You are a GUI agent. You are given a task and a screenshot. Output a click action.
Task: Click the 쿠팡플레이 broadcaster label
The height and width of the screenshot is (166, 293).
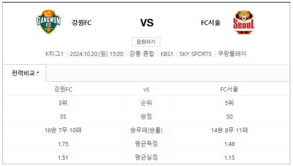tap(232, 54)
